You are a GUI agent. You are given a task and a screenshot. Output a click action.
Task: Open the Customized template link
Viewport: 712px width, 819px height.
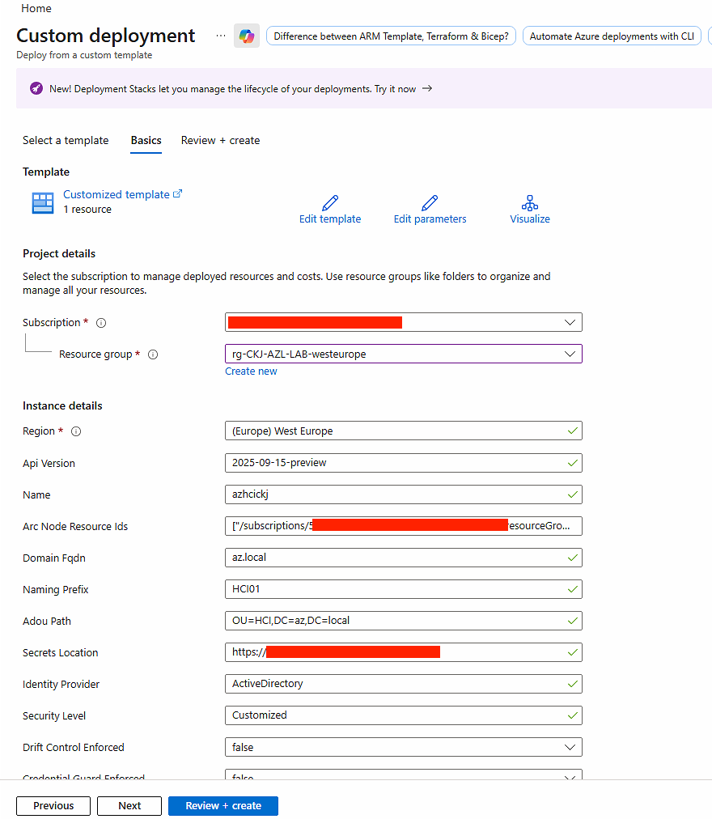pyautogui.click(x=117, y=194)
